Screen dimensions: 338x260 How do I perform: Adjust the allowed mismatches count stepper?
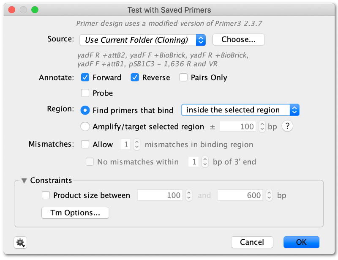coord(136,144)
